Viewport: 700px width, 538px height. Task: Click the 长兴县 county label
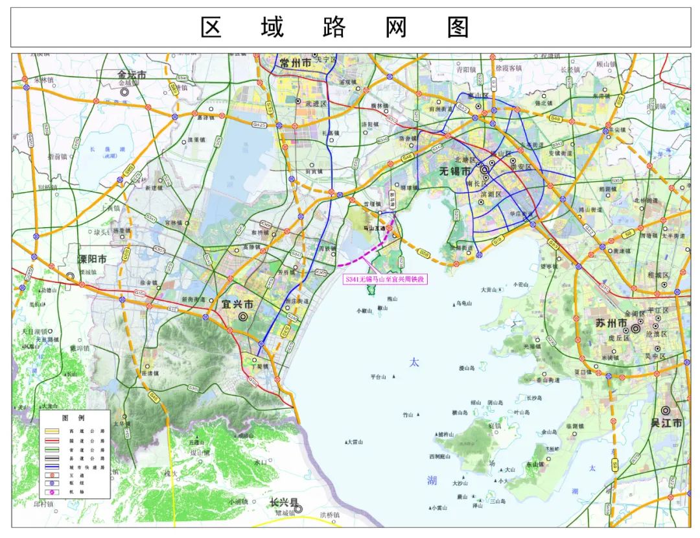(283, 503)
